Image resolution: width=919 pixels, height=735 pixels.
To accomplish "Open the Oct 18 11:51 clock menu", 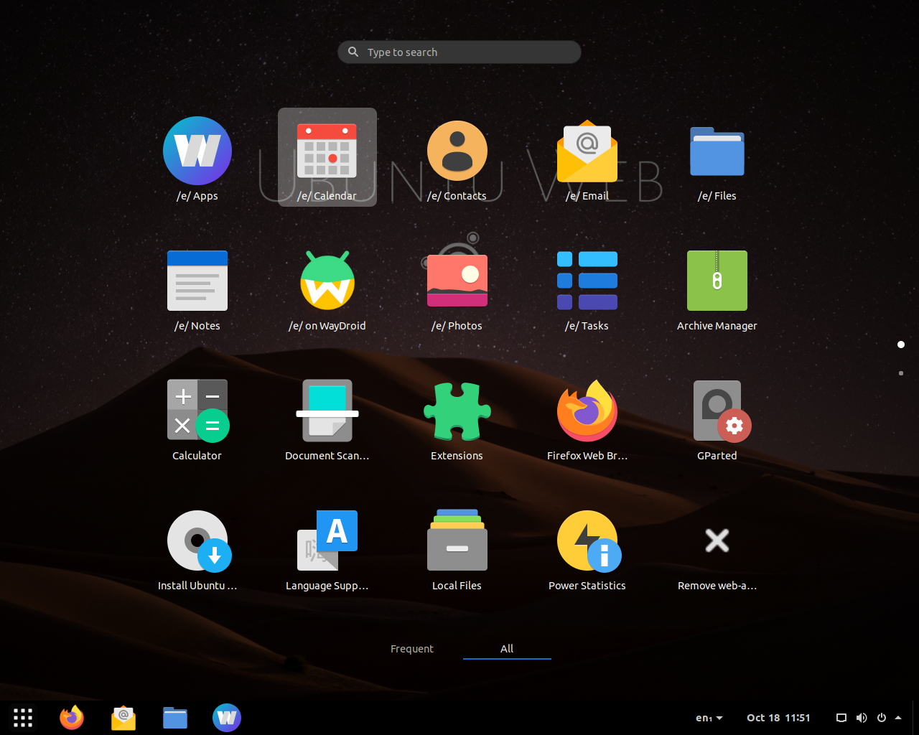I will pos(778,718).
